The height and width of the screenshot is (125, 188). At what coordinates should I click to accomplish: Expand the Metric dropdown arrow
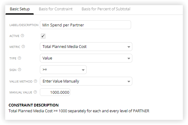coord(129,47)
